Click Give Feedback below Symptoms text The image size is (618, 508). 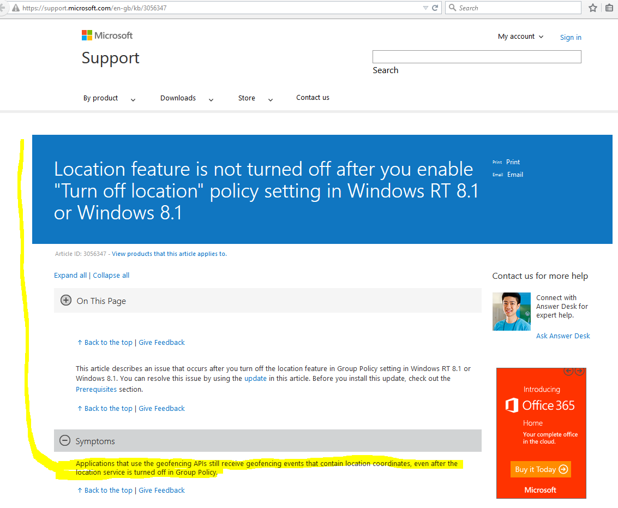click(x=161, y=490)
